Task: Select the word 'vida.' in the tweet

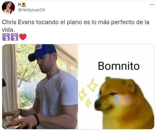Action: click(x=8, y=30)
